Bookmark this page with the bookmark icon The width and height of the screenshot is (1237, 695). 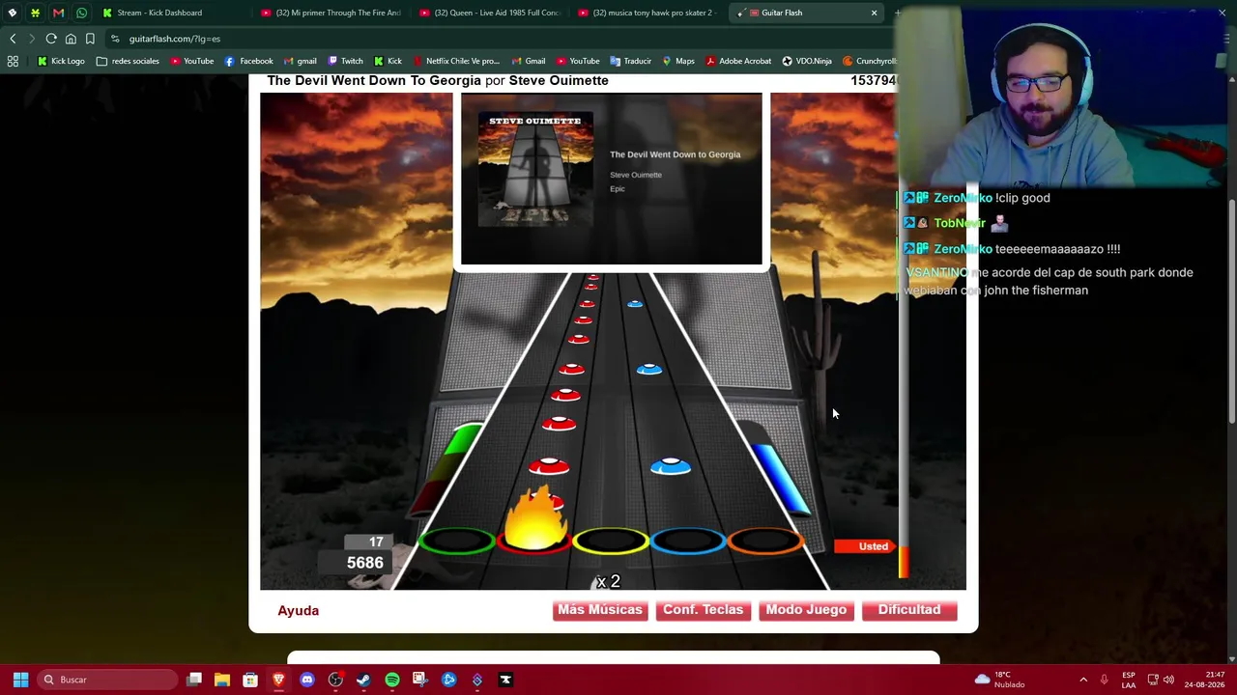click(x=90, y=39)
